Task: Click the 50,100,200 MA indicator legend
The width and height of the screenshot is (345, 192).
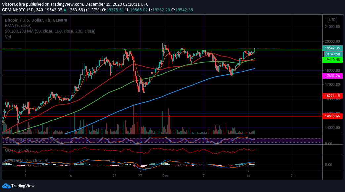Action: [x=50, y=31]
